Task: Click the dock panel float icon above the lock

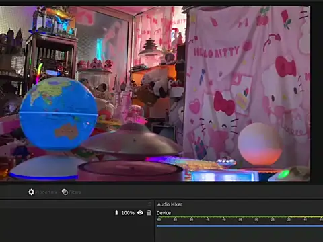Action: (x=149, y=204)
